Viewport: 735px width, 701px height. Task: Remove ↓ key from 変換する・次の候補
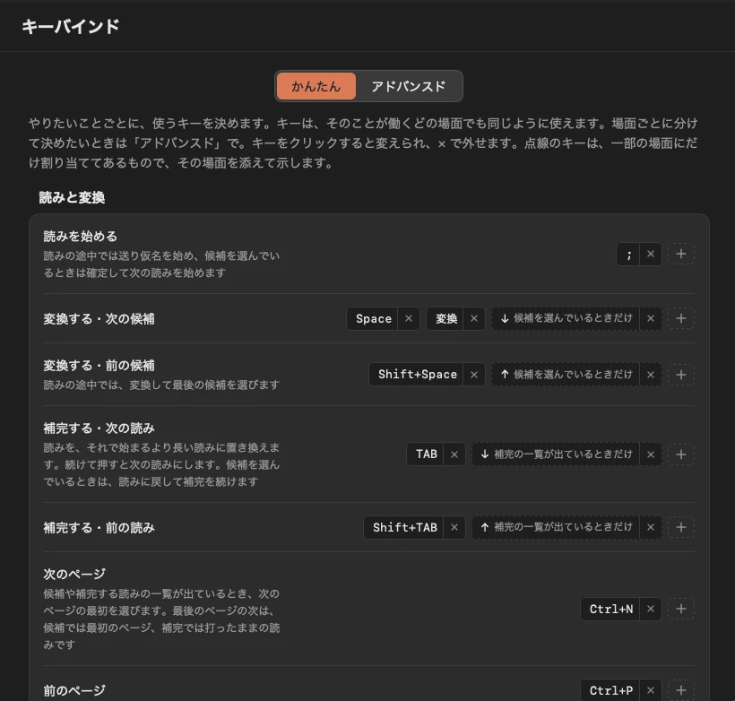(650, 318)
